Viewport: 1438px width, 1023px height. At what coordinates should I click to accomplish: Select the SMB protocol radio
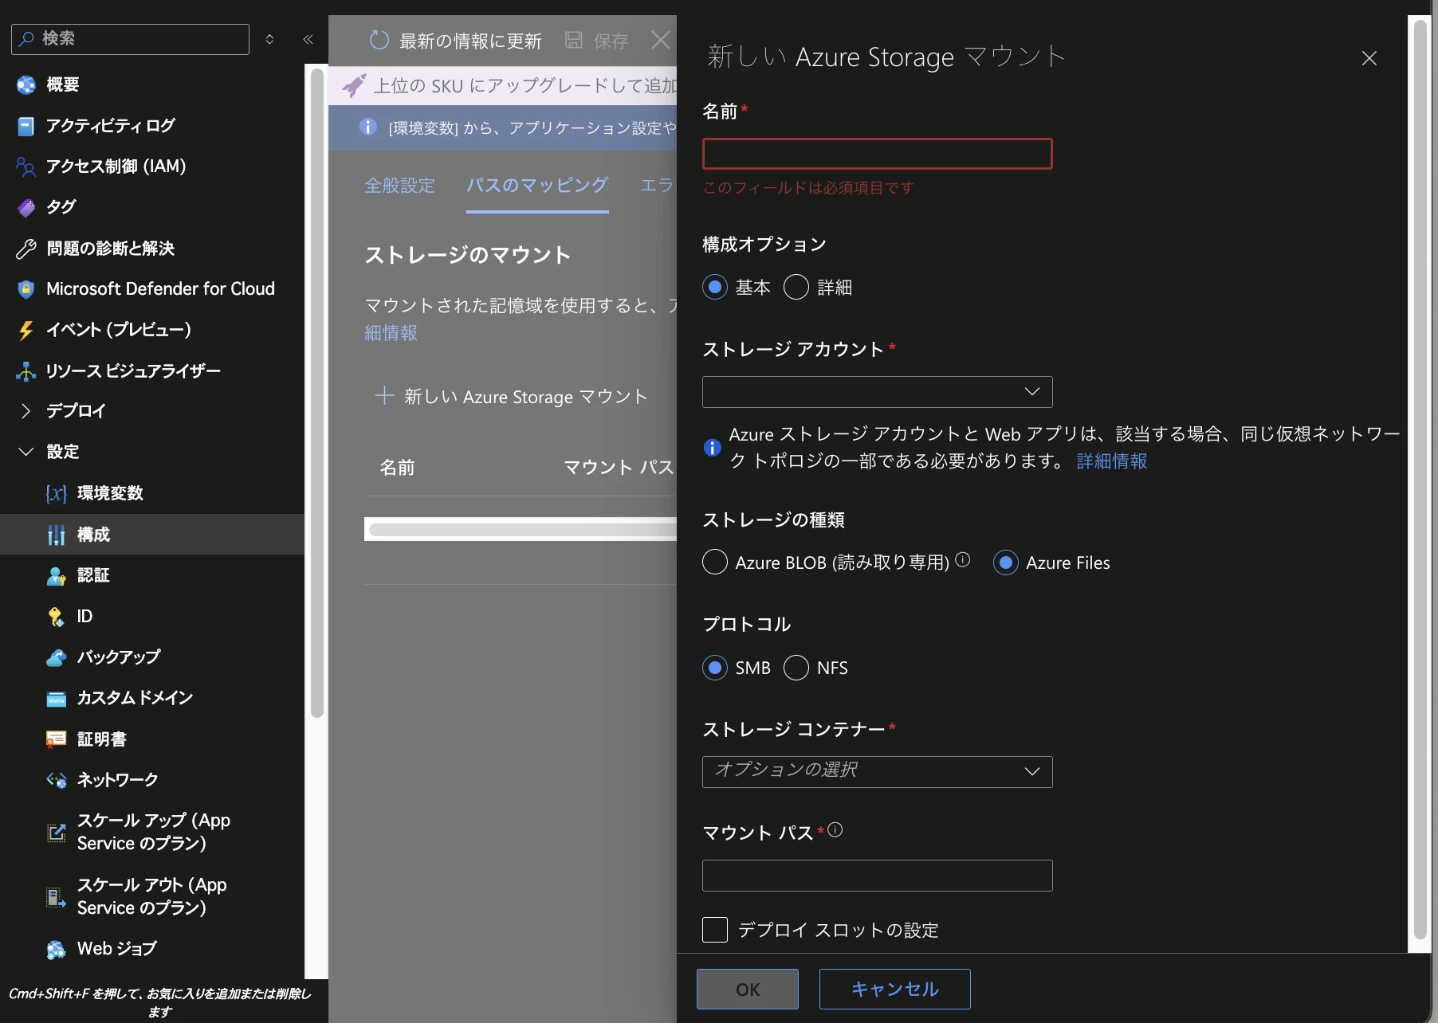point(715,668)
